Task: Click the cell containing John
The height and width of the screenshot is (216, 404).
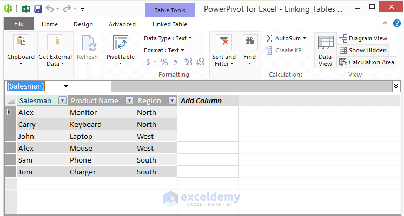Action: click(x=42, y=136)
